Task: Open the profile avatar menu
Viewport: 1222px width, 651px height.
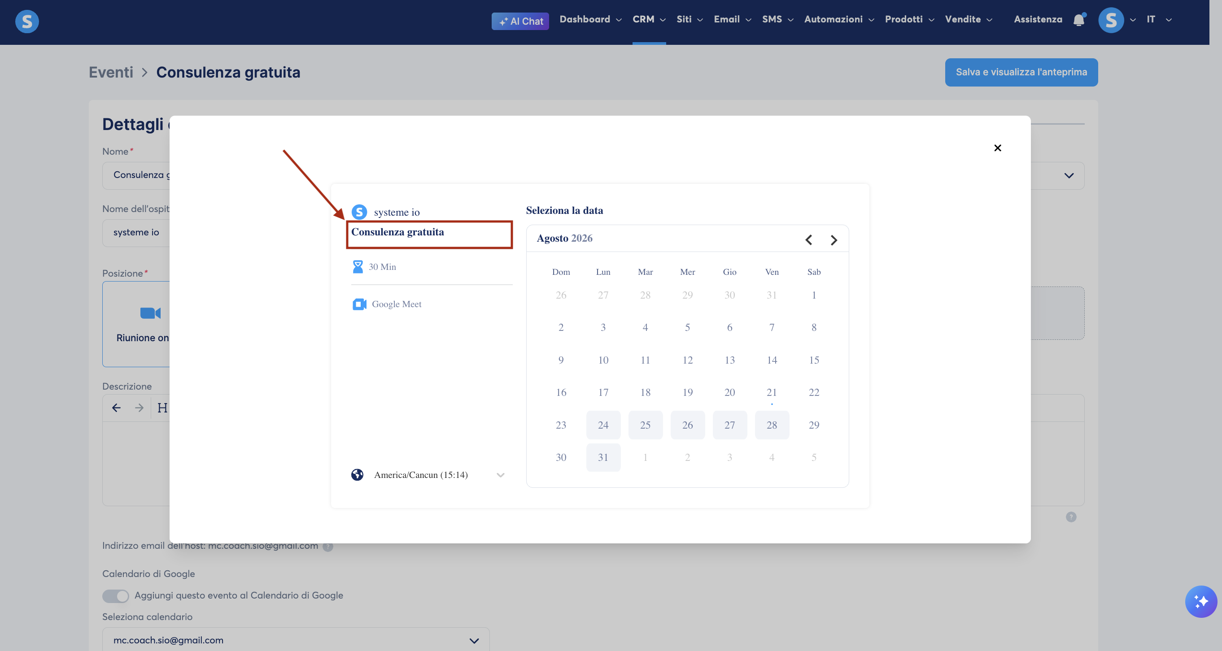Action: pyautogui.click(x=1110, y=20)
